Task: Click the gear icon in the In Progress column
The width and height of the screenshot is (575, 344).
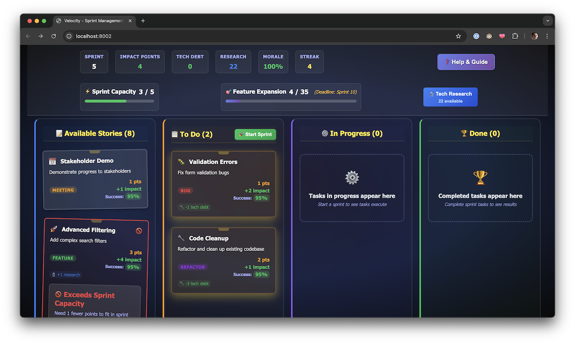Action: coord(352,178)
